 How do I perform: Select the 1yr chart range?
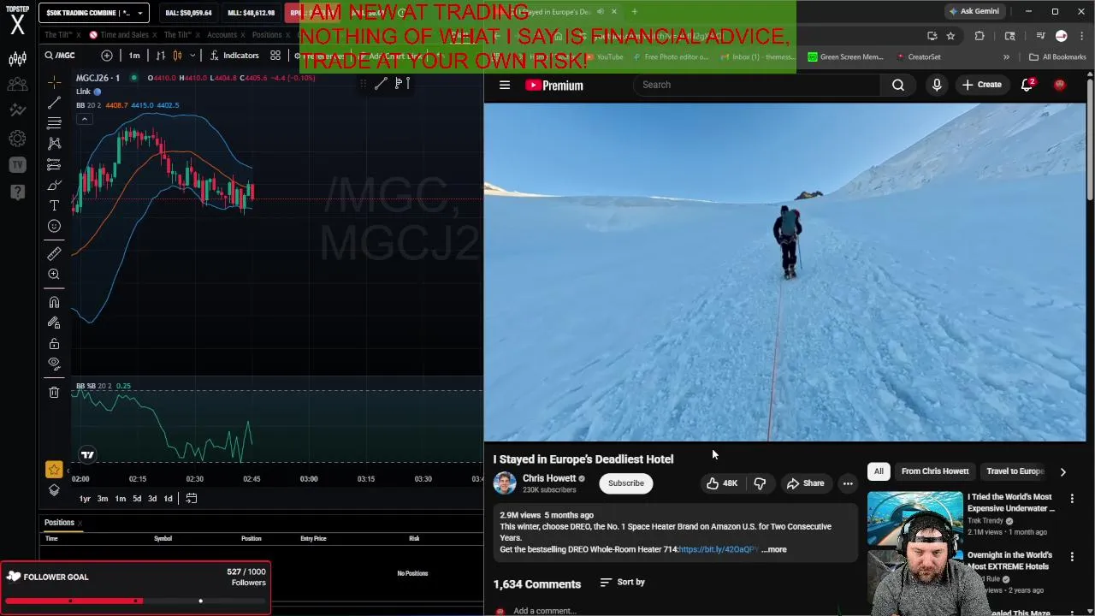(85, 499)
